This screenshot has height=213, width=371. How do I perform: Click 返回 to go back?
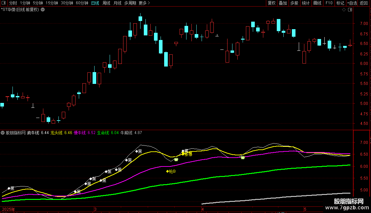[x=364, y=3]
